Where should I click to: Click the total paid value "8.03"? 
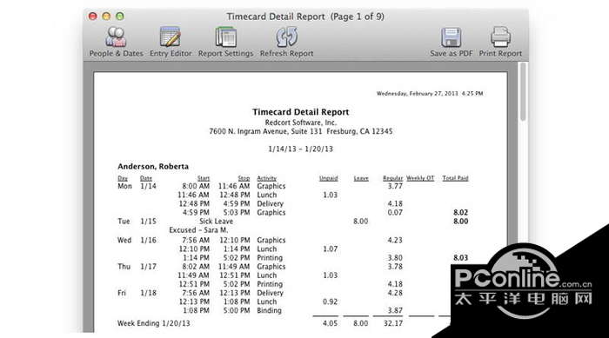click(x=460, y=258)
